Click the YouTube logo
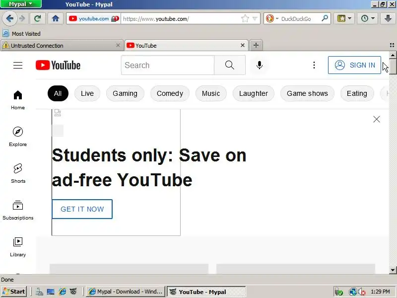 pyautogui.click(x=58, y=65)
